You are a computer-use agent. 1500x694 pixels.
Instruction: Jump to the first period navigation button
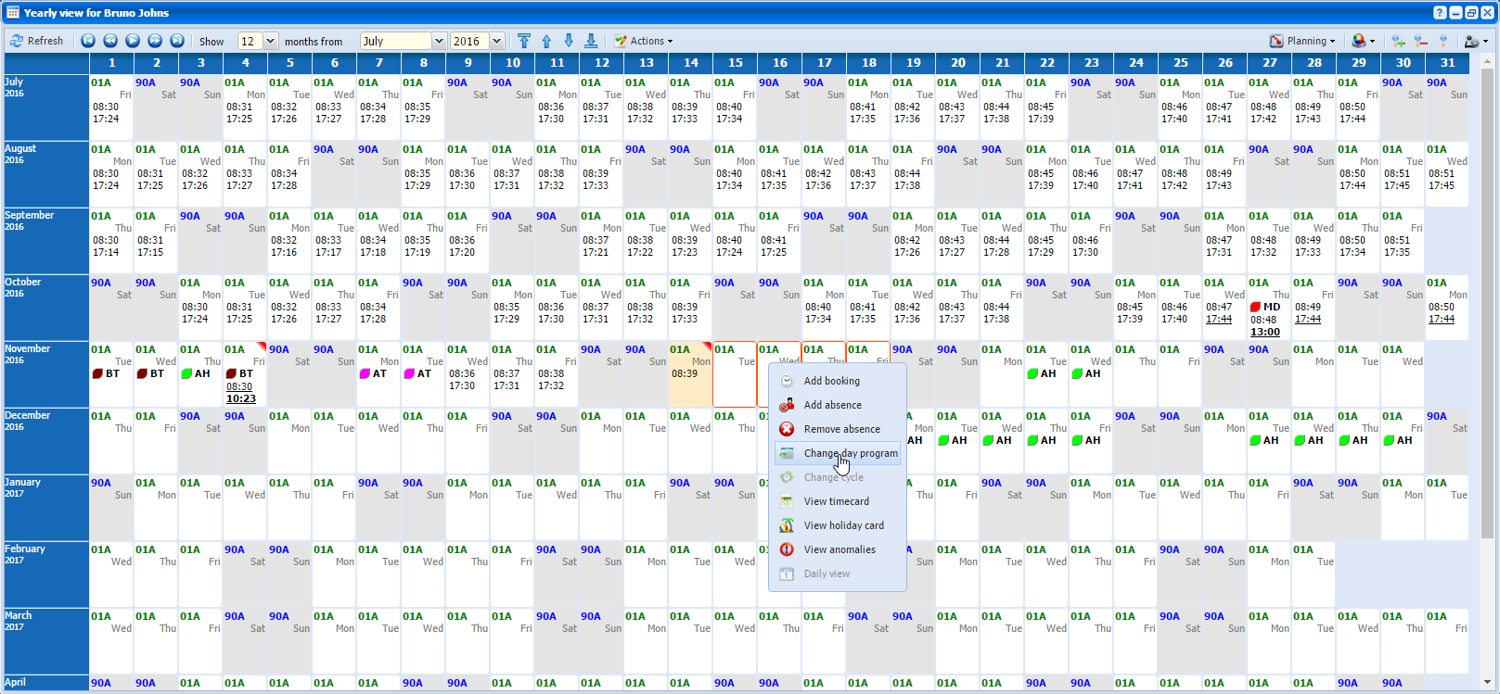pyautogui.click(x=88, y=41)
